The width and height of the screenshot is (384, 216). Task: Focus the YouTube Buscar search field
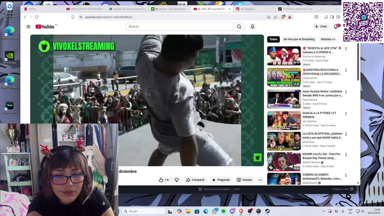179,27
